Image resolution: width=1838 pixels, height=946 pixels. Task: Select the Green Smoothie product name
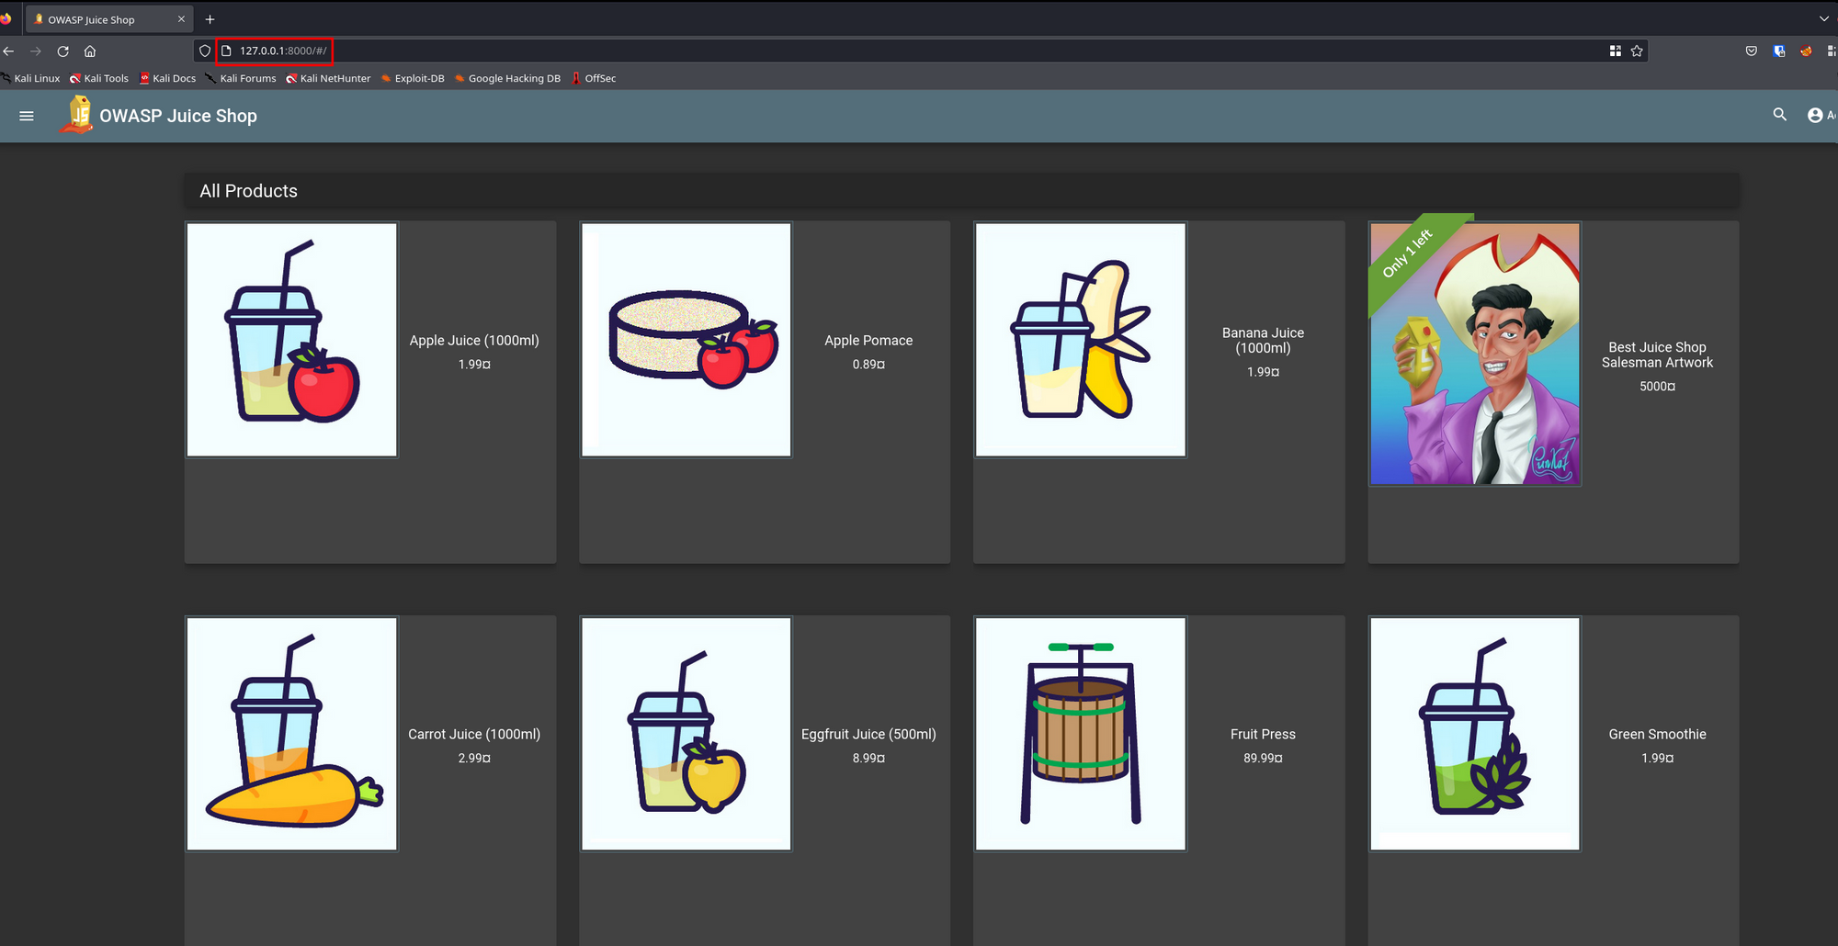1657,734
